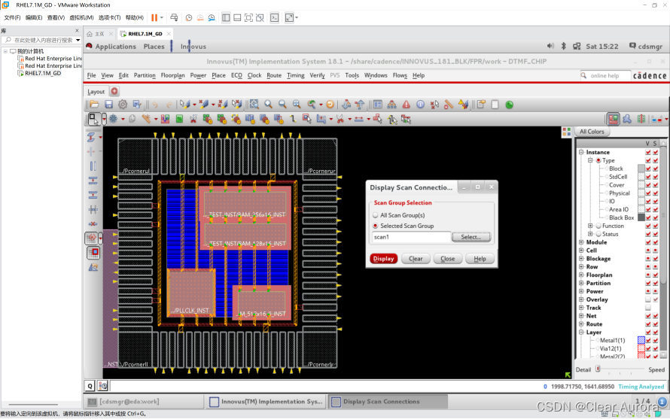The image size is (670, 419).
Task: Click Display button in scan dialog
Action: (383, 259)
